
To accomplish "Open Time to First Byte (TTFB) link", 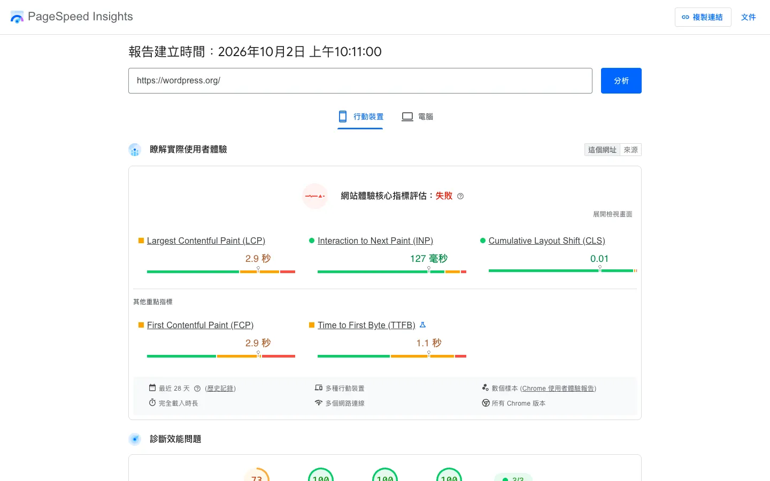I will 366,325.
